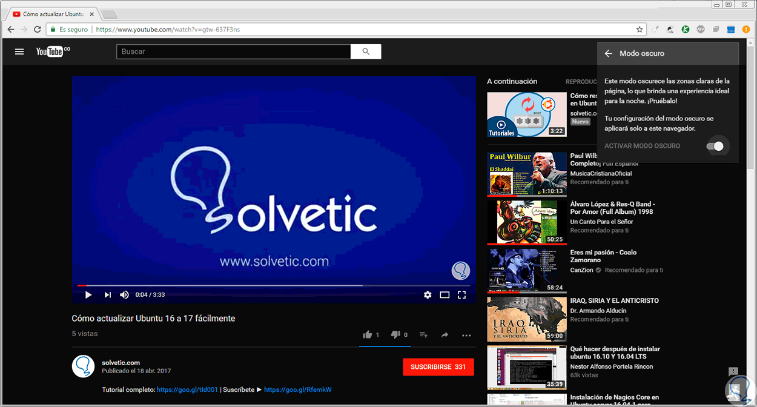
Task: Open the goo.gl/tId001 tutorial link
Action: click(187, 390)
